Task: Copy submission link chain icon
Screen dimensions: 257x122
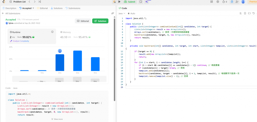Action: (x=112, y=13)
